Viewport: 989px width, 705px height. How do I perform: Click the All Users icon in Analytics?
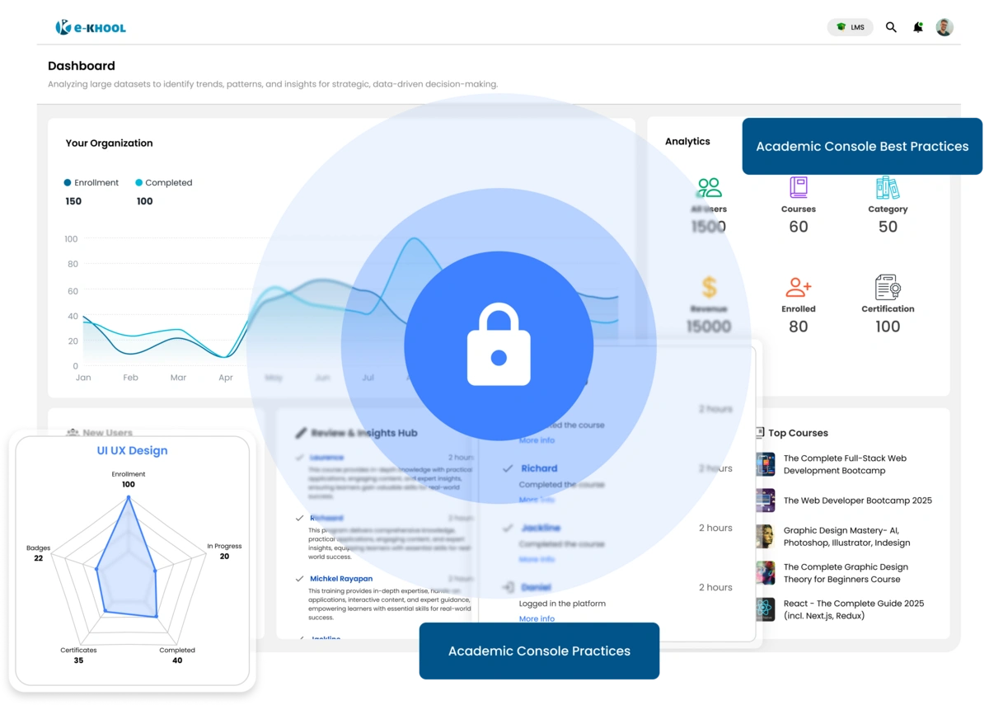(710, 188)
